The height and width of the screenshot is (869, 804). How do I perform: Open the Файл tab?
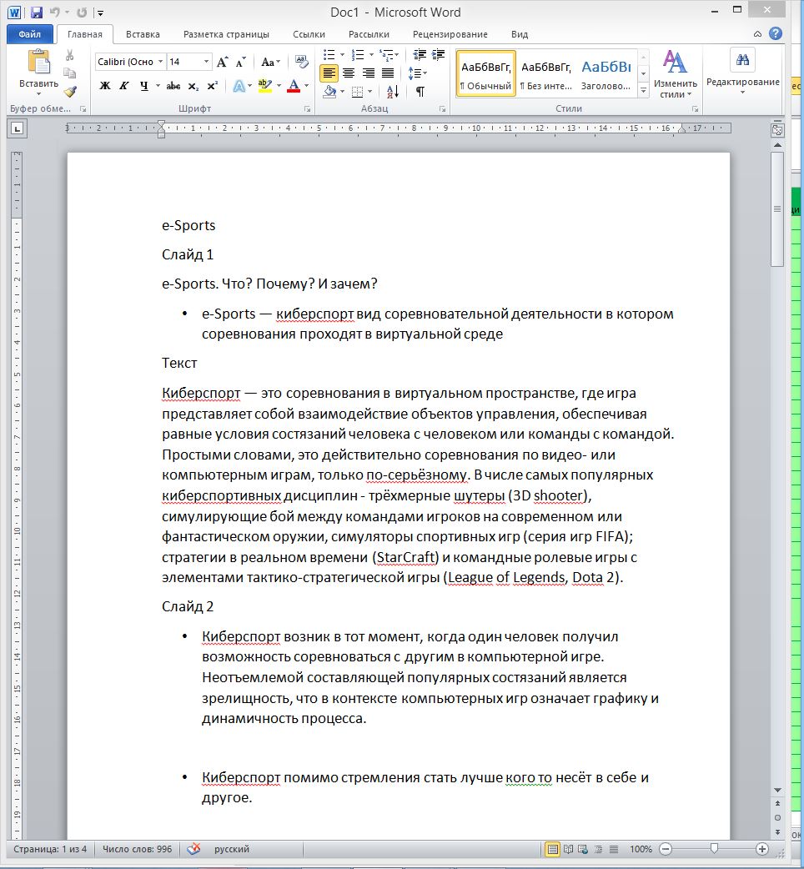click(x=29, y=34)
